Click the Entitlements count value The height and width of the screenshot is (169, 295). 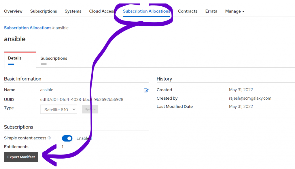click(x=63, y=147)
